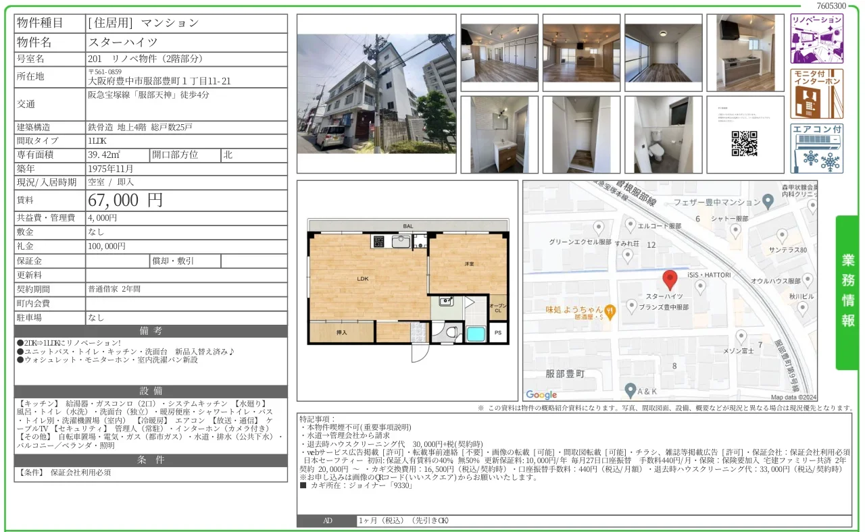Select the メゾン富士 map marker

[741, 336]
